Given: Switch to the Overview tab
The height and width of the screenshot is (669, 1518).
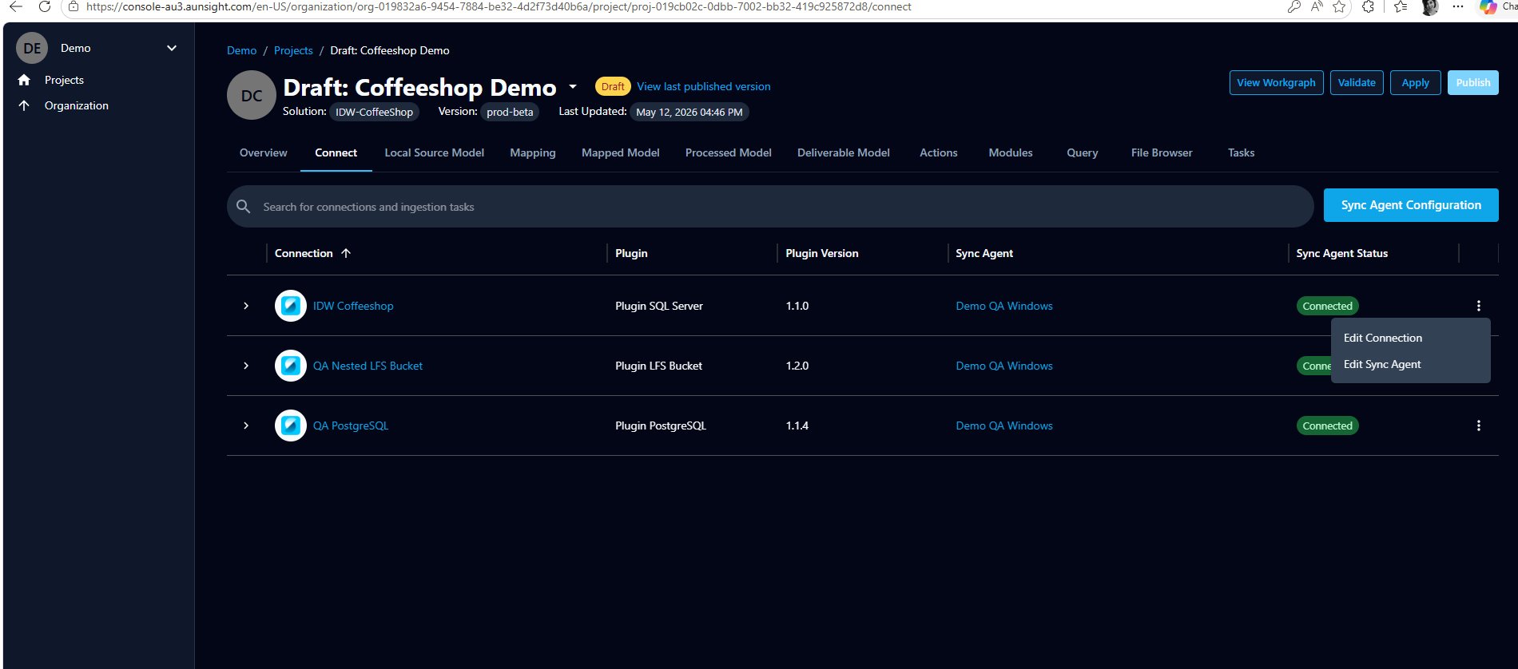Looking at the screenshot, I should [x=264, y=152].
